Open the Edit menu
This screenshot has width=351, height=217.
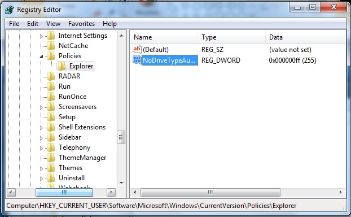(x=33, y=24)
